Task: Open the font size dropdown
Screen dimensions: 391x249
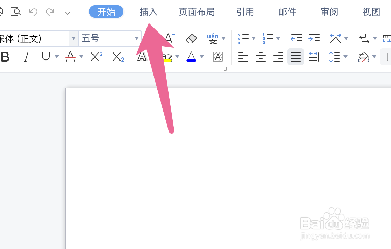Action: [x=136, y=38]
